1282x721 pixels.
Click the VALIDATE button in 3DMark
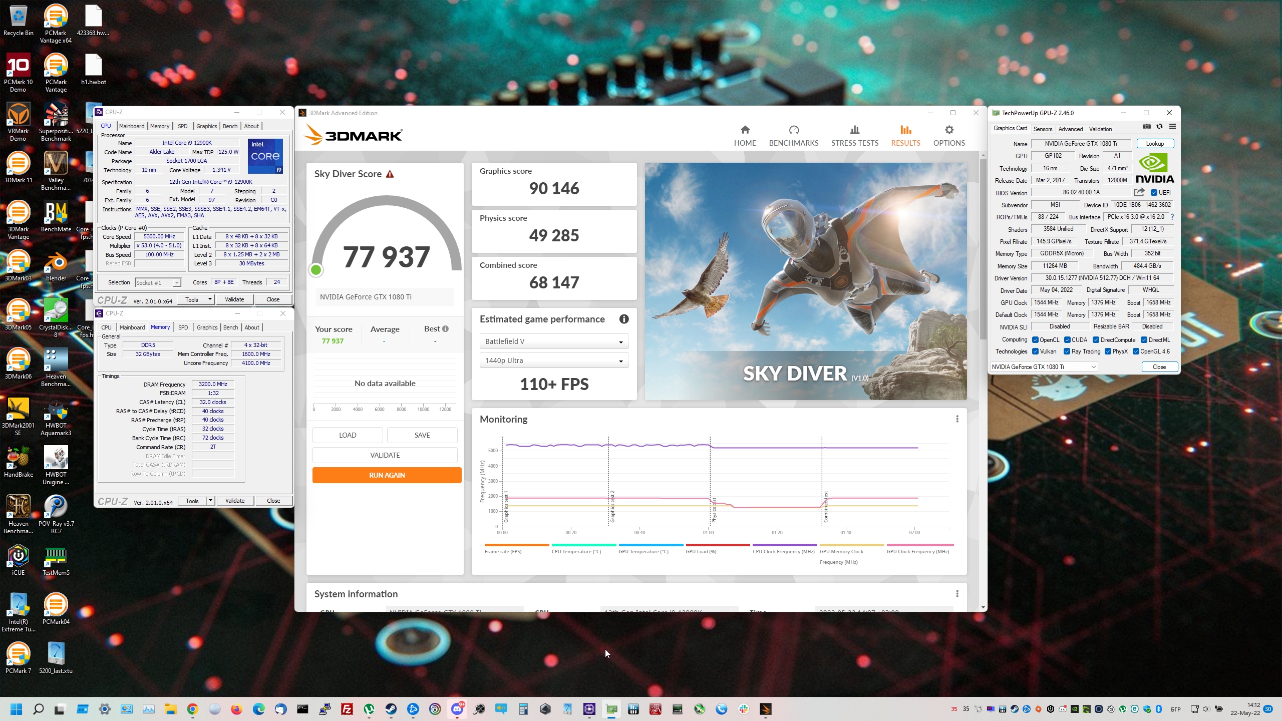click(x=385, y=455)
